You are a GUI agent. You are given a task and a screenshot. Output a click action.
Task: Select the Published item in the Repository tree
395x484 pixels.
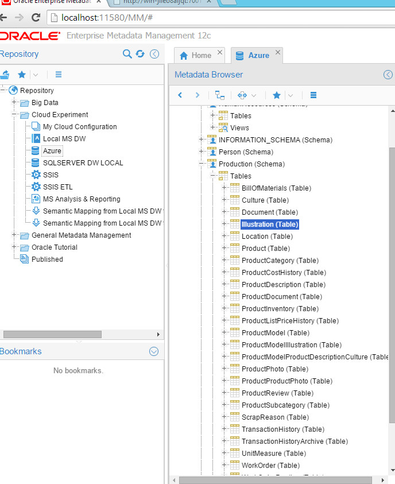coord(47,260)
